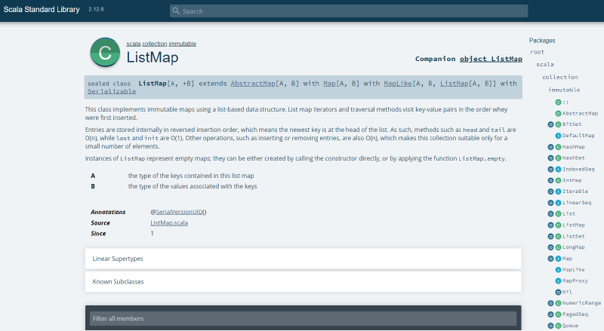604x331 pixels.
Task: Follow the collection breadcrumb link
Action: pos(155,44)
